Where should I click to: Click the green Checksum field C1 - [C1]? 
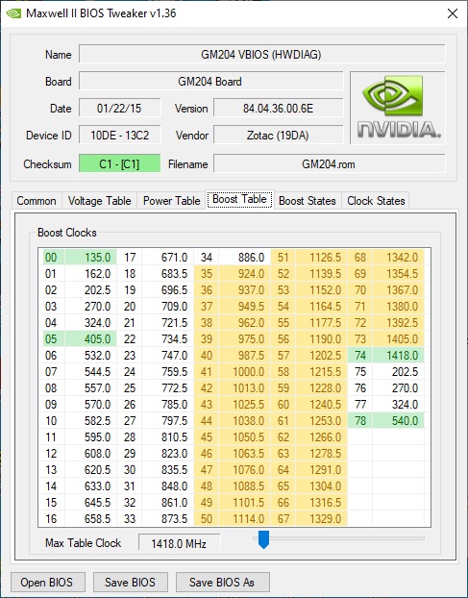[x=119, y=164]
